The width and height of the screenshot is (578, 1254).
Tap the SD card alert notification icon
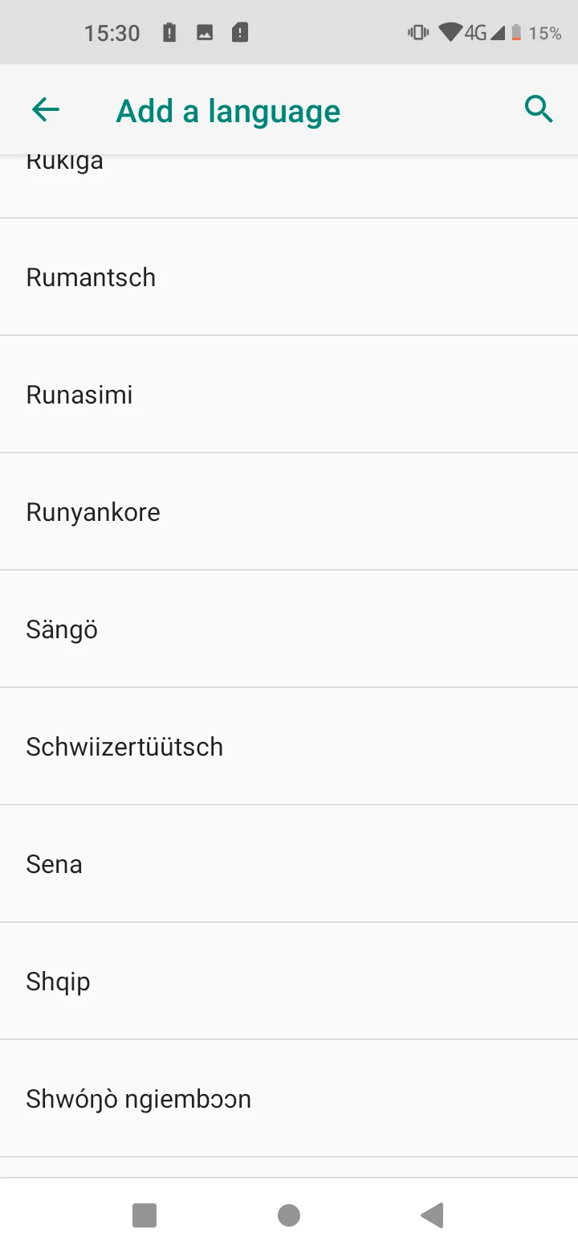pos(240,33)
